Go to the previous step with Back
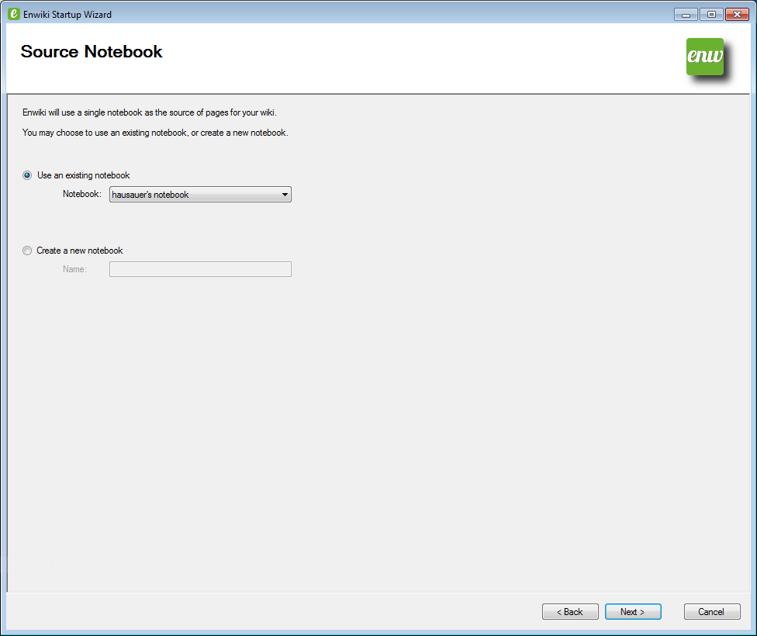 [x=570, y=612]
